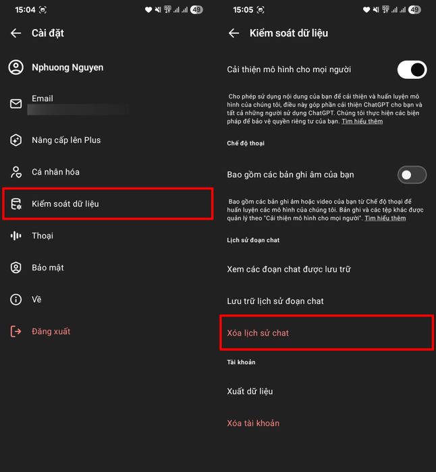Tap Xuất dữ liệu option

coord(250,391)
